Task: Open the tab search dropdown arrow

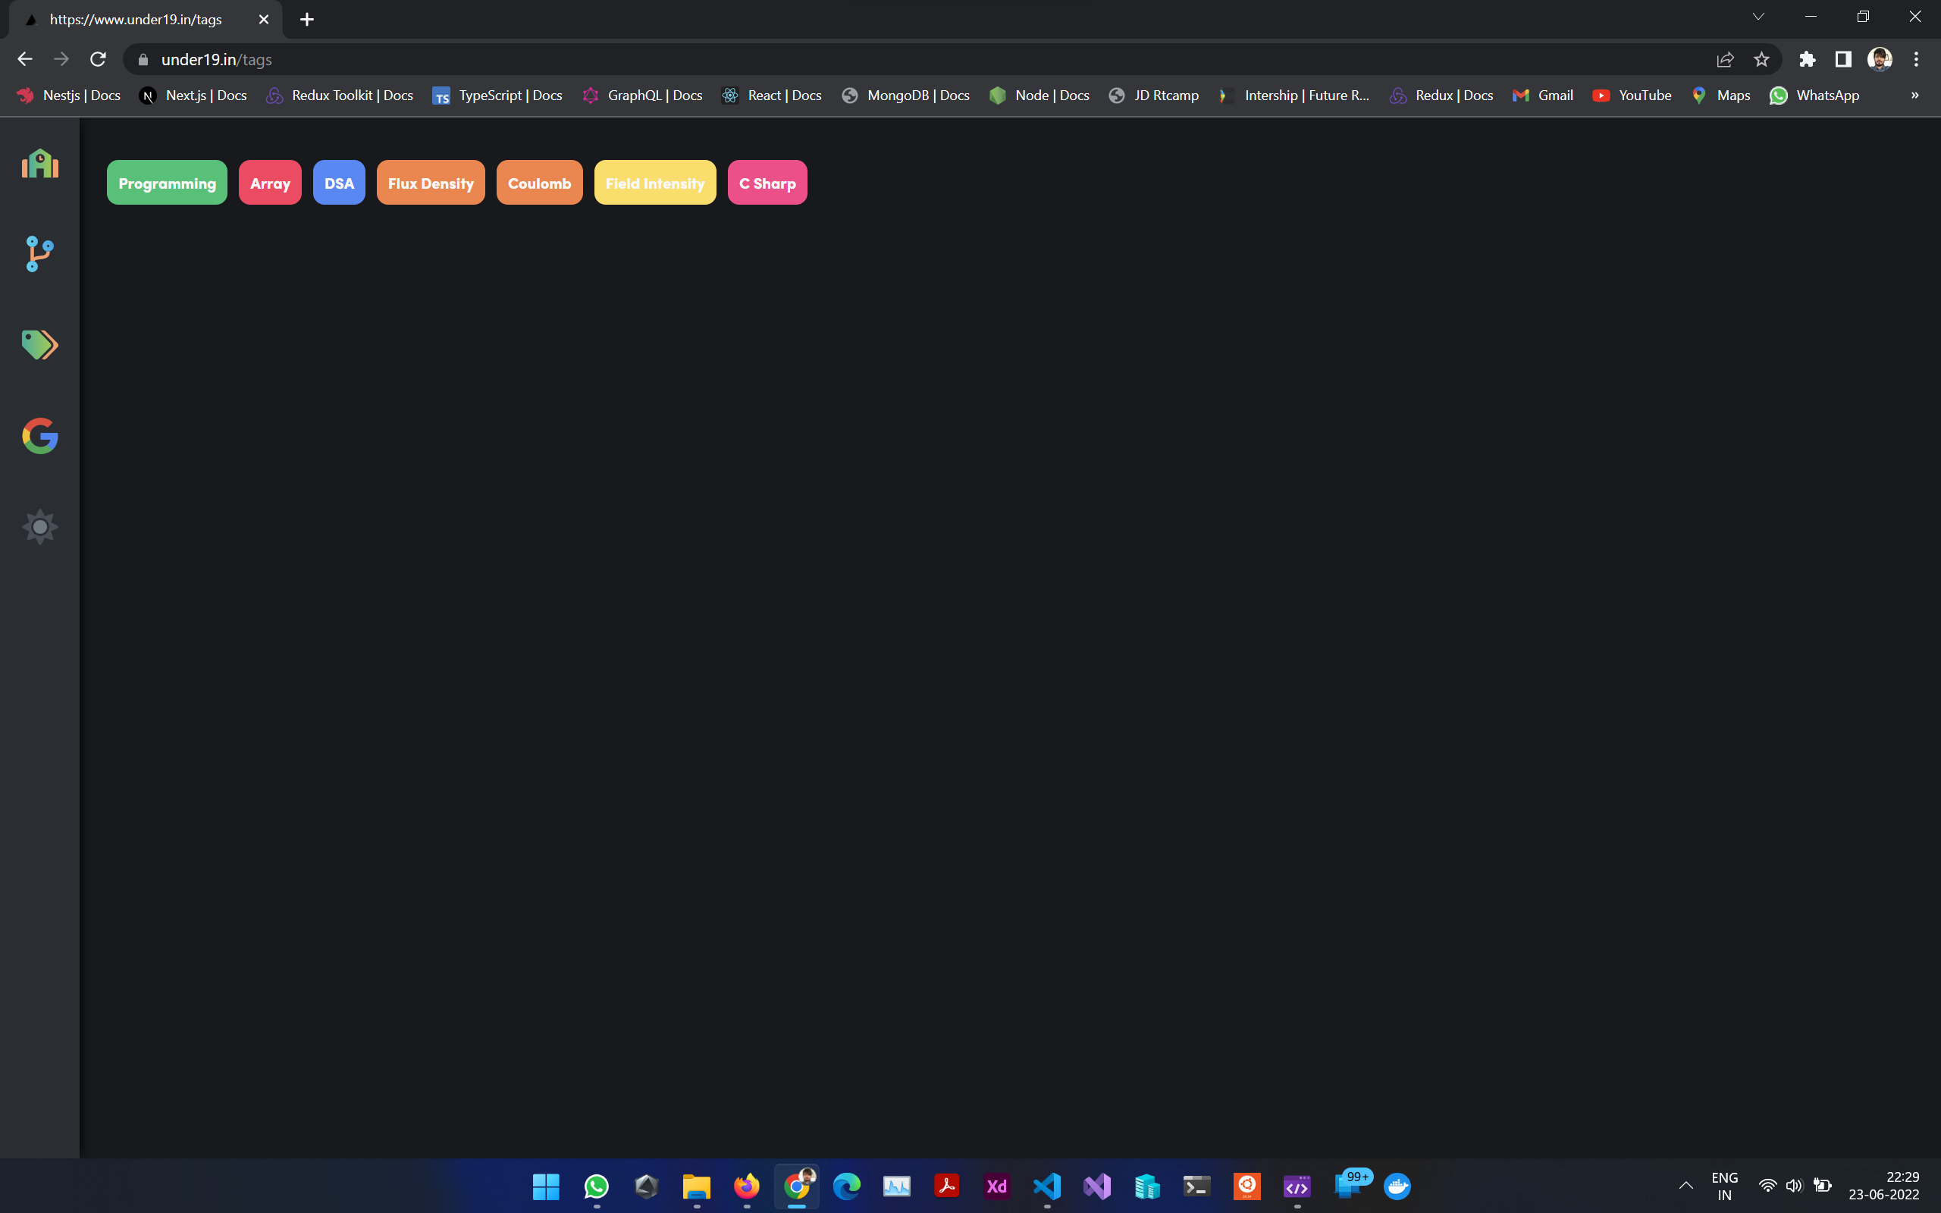Action: 1758,17
